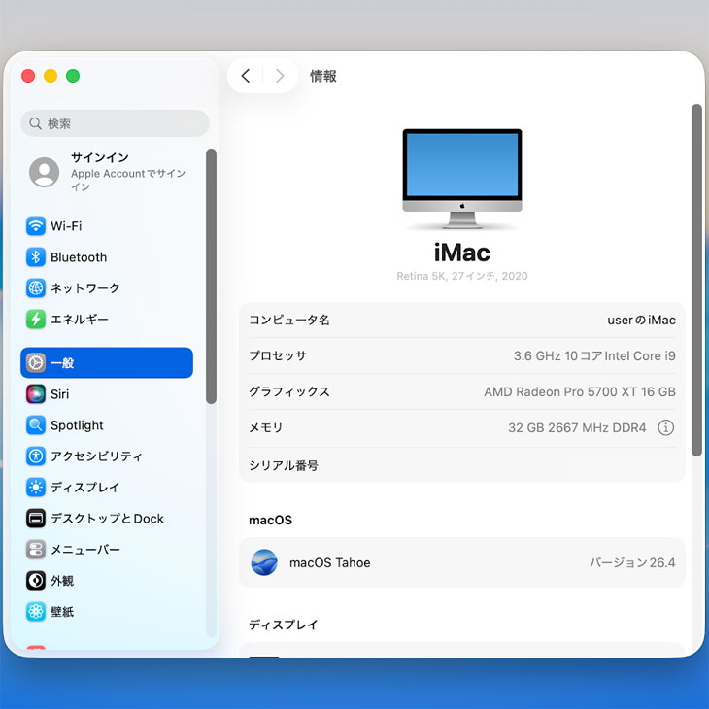
Task: Open デスクトップとDock settings
Action: [107, 519]
